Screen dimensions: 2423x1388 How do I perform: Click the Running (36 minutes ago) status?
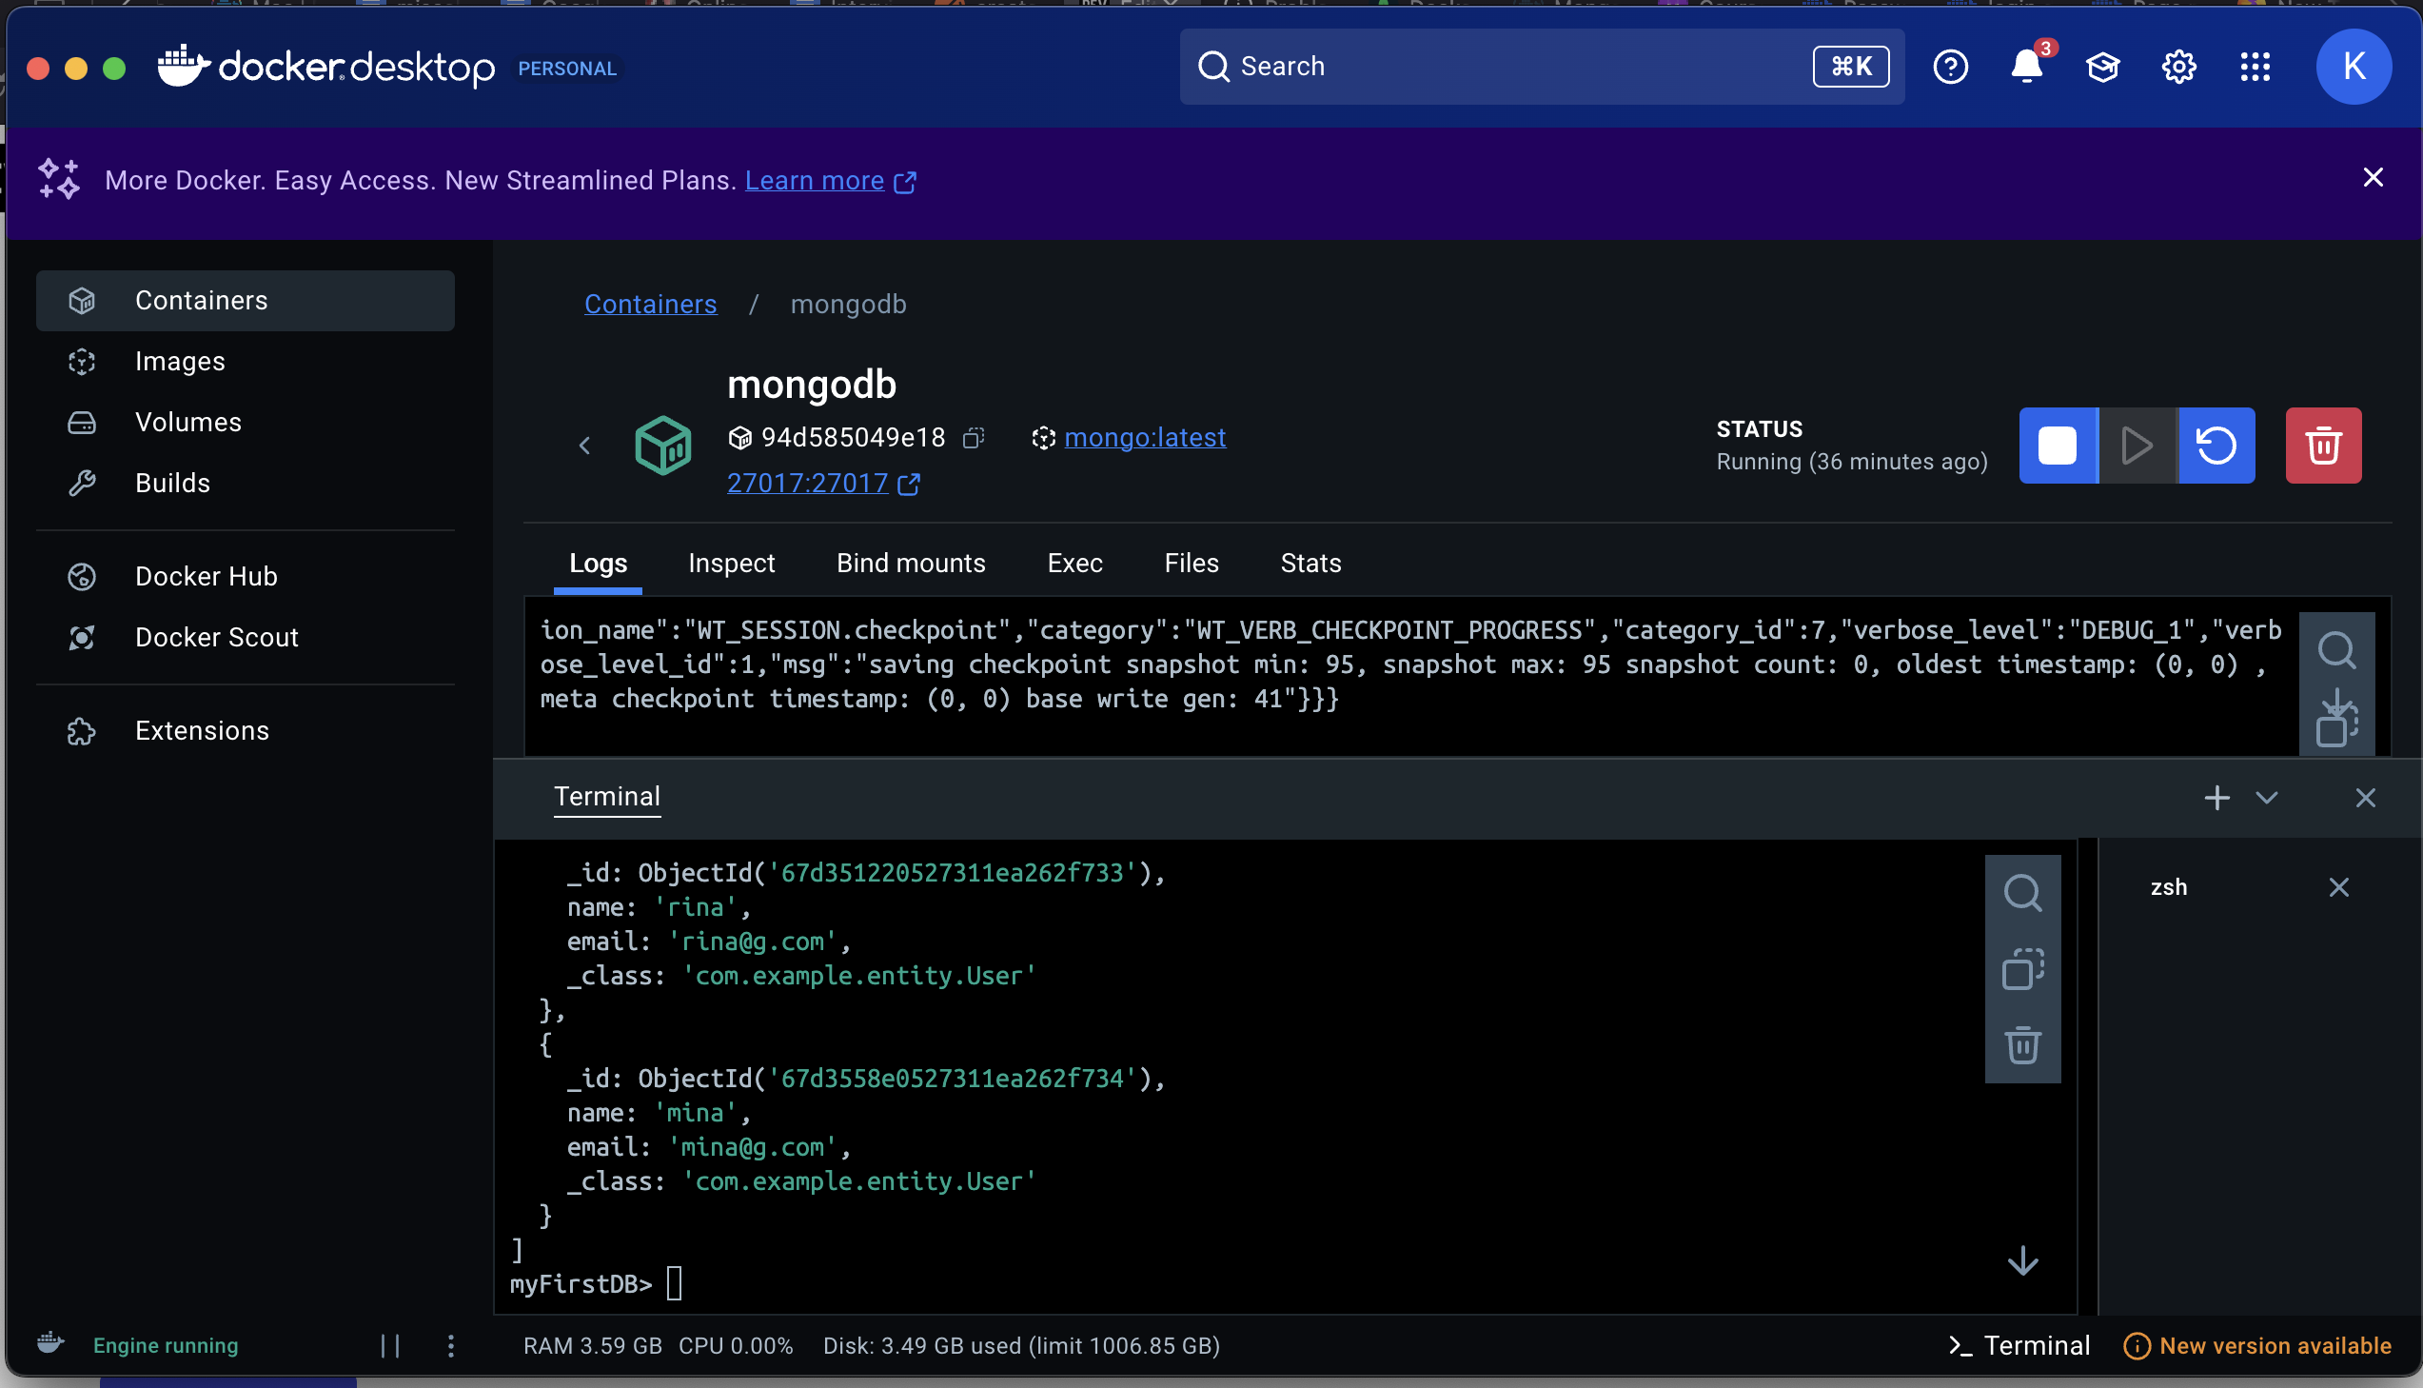1851,462
